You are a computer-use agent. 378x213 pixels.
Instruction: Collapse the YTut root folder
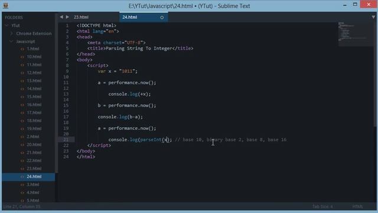click(6, 25)
